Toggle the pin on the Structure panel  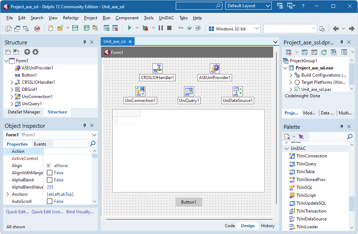tap(84, 42)
